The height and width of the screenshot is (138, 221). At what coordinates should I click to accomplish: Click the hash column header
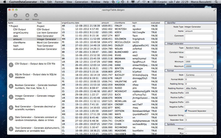tap(141, 23)
